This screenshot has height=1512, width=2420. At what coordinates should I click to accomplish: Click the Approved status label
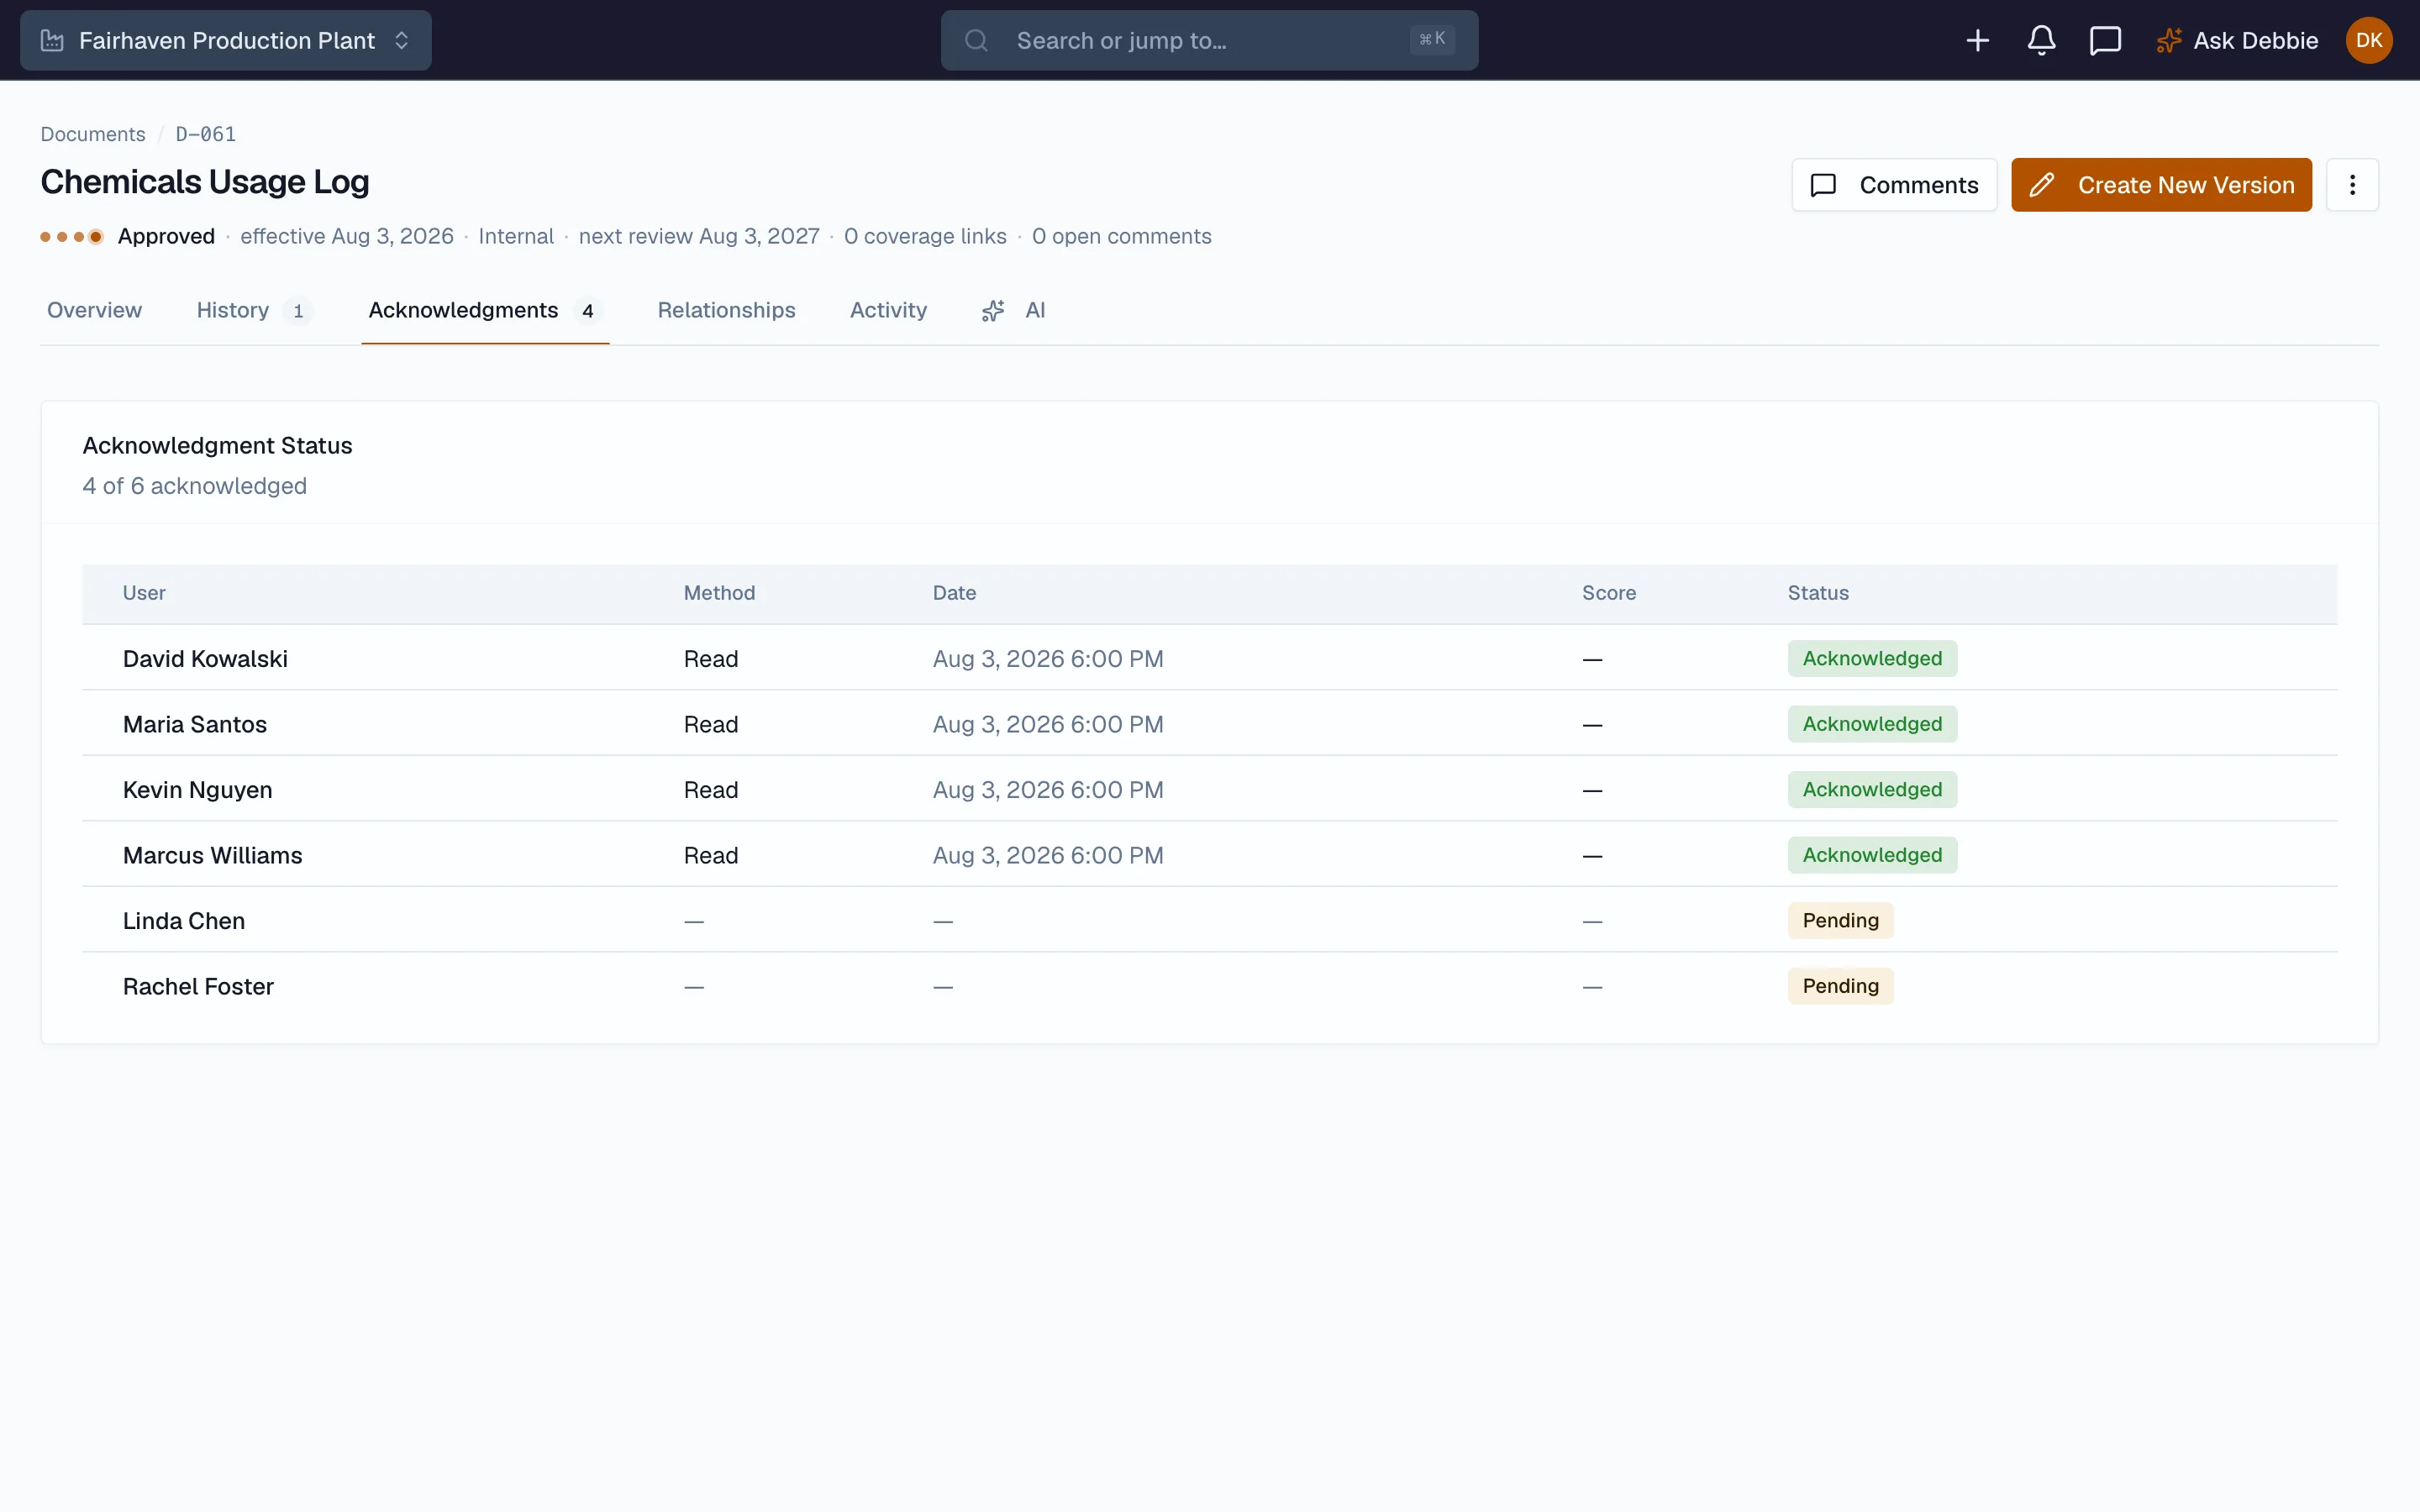tap(166, 237)
